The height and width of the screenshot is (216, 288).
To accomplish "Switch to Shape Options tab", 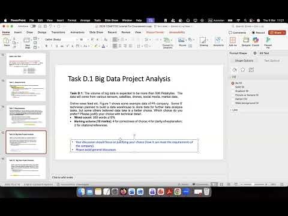I will (x=244, y=61).
